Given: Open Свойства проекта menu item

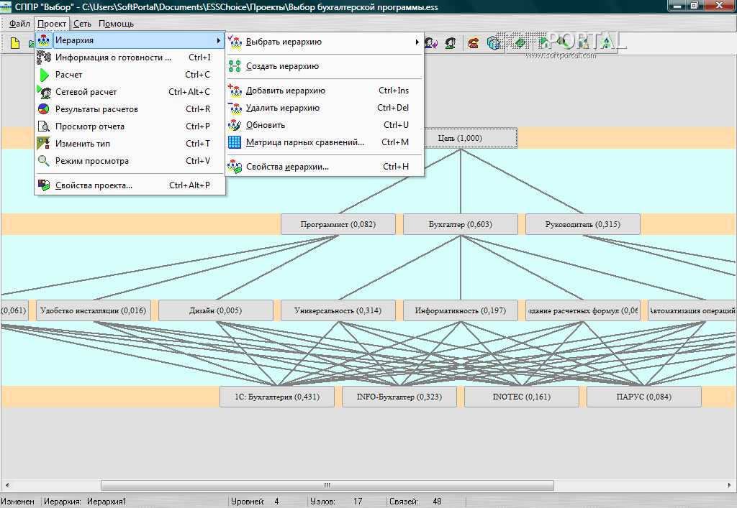Looking at the screenshot, I should [x=130, y=185].
